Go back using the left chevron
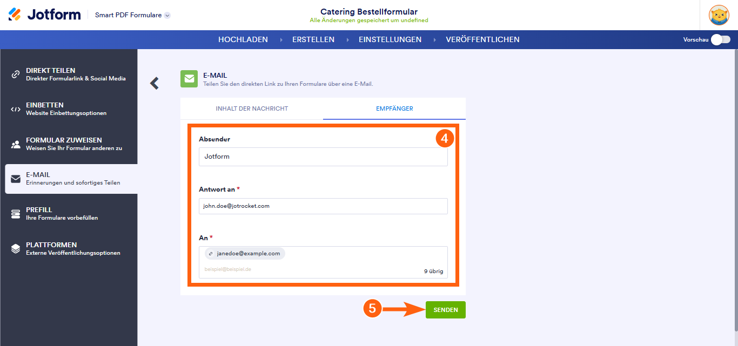This screenshot has width=738, height=346. point(155,83)
